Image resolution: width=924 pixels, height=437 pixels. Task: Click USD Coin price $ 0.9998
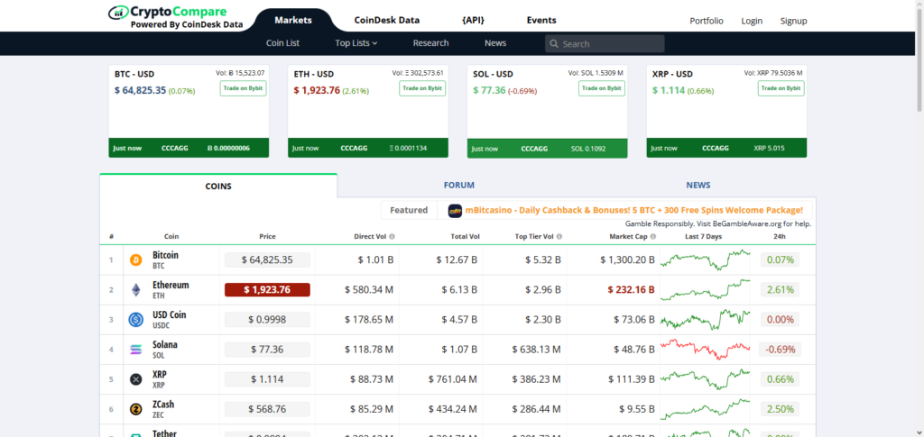pos(267,319)
